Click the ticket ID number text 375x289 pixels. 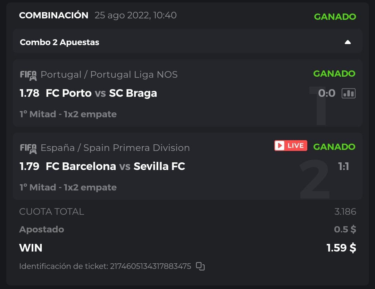point(150,266)
